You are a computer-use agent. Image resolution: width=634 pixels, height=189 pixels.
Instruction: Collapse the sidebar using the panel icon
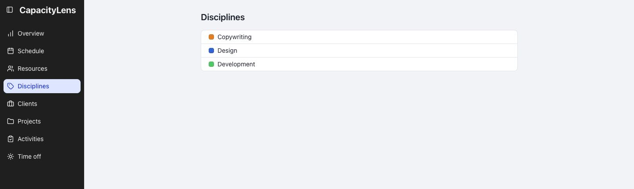pyautogui.click(x=10, y=10)
